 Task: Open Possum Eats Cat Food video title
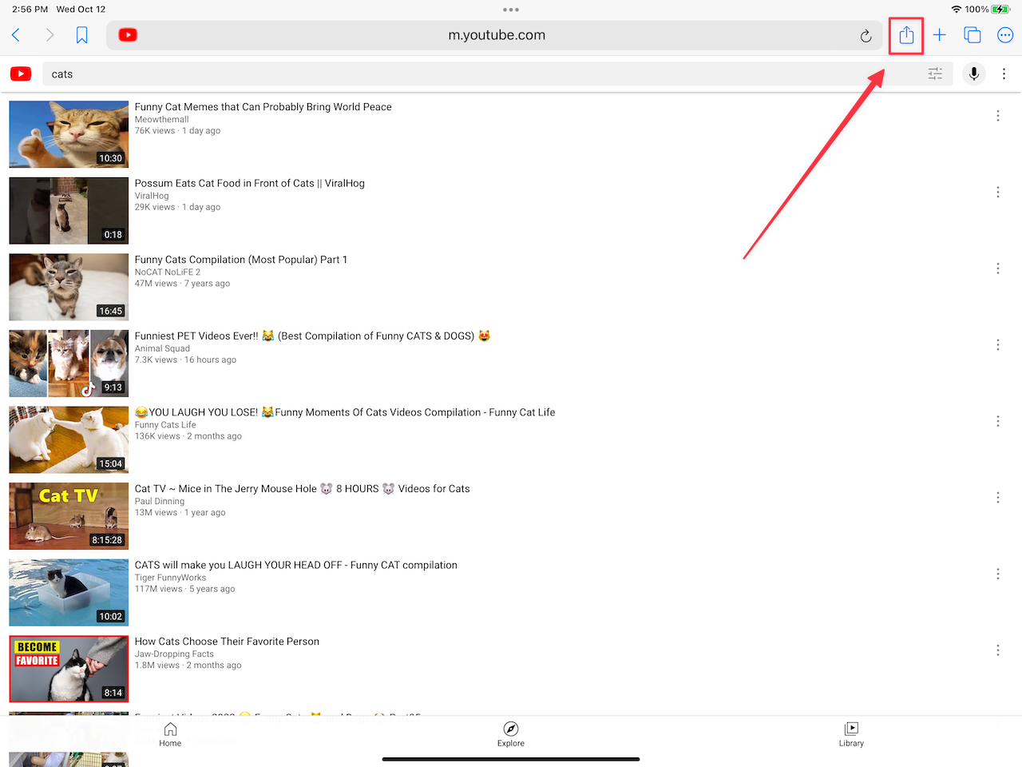coord(249,184)
